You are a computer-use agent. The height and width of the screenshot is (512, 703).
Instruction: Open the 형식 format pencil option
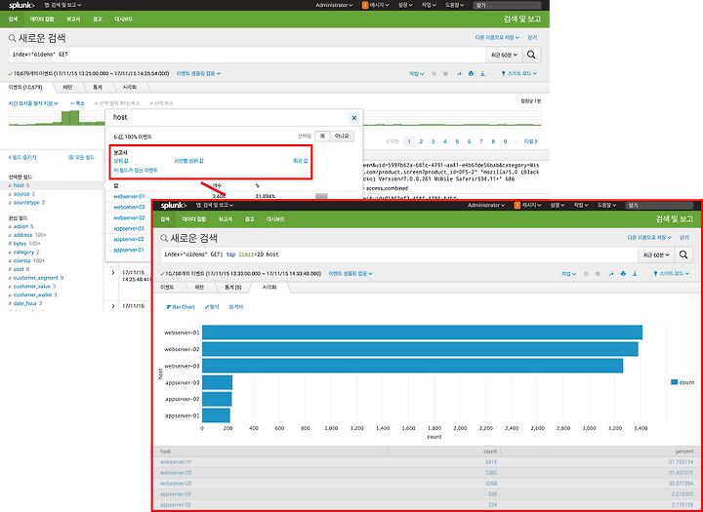click(x=212, y=307)
